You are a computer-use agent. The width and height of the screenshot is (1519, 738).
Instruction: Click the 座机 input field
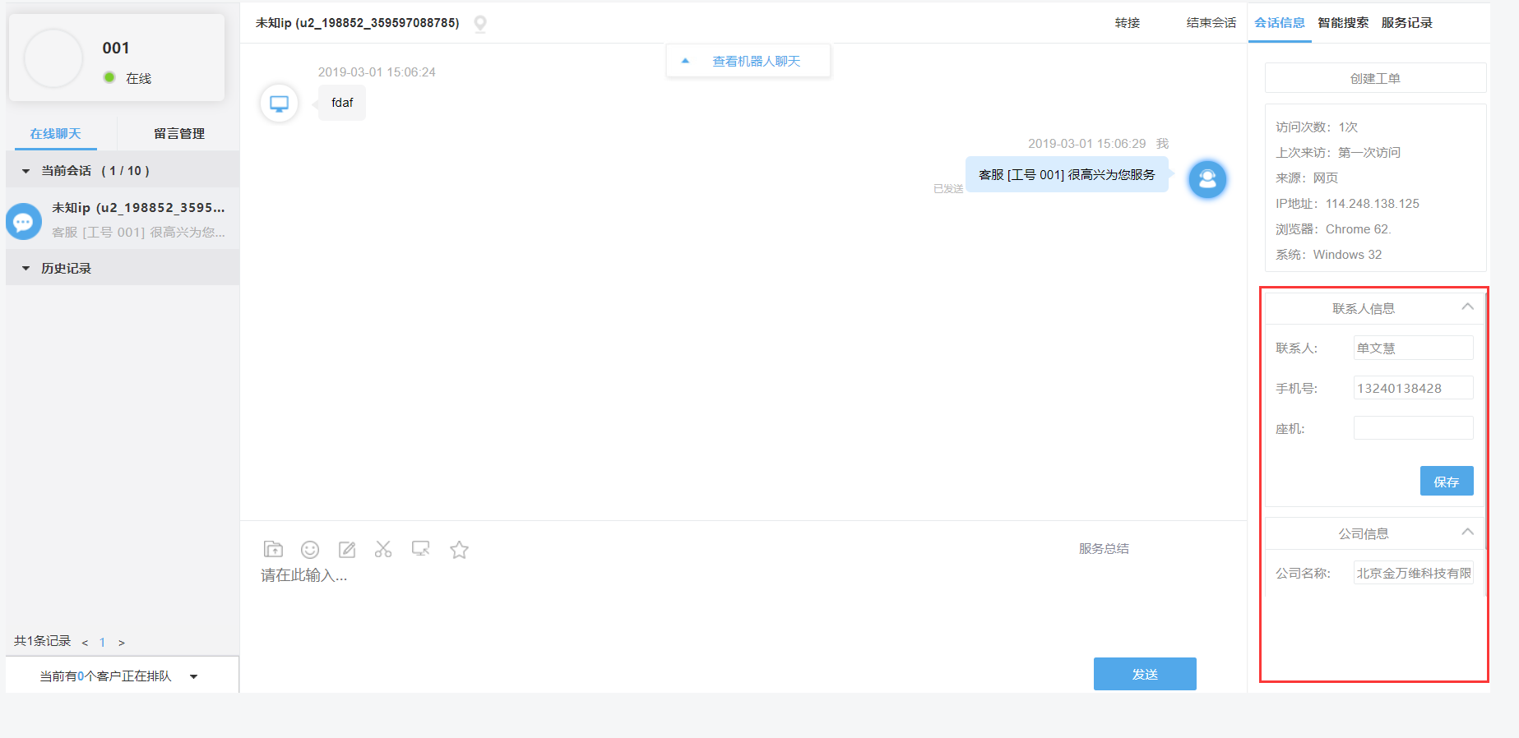pos(1412,428)
